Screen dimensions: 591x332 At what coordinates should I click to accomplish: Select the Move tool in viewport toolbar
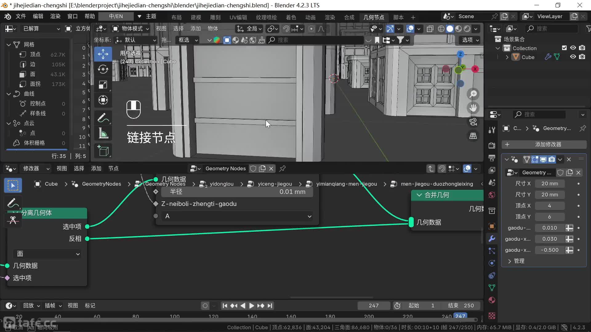tap(103, 54)
